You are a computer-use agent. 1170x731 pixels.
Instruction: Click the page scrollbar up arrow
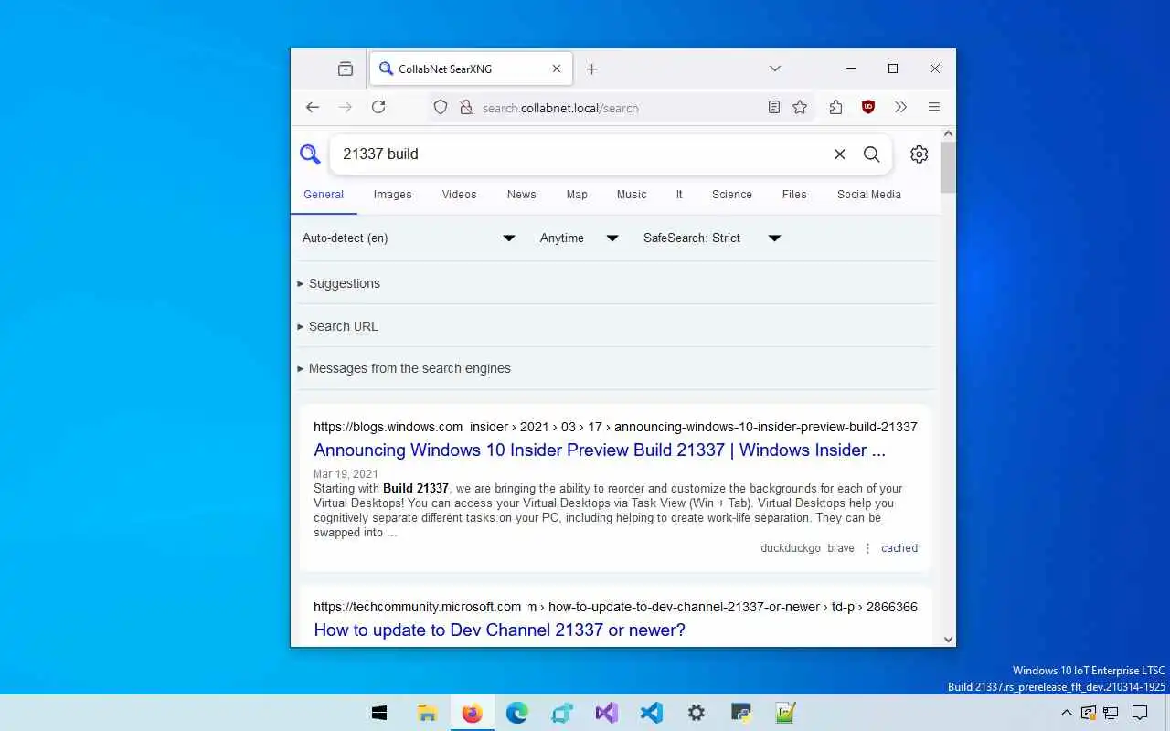[948, 133]
